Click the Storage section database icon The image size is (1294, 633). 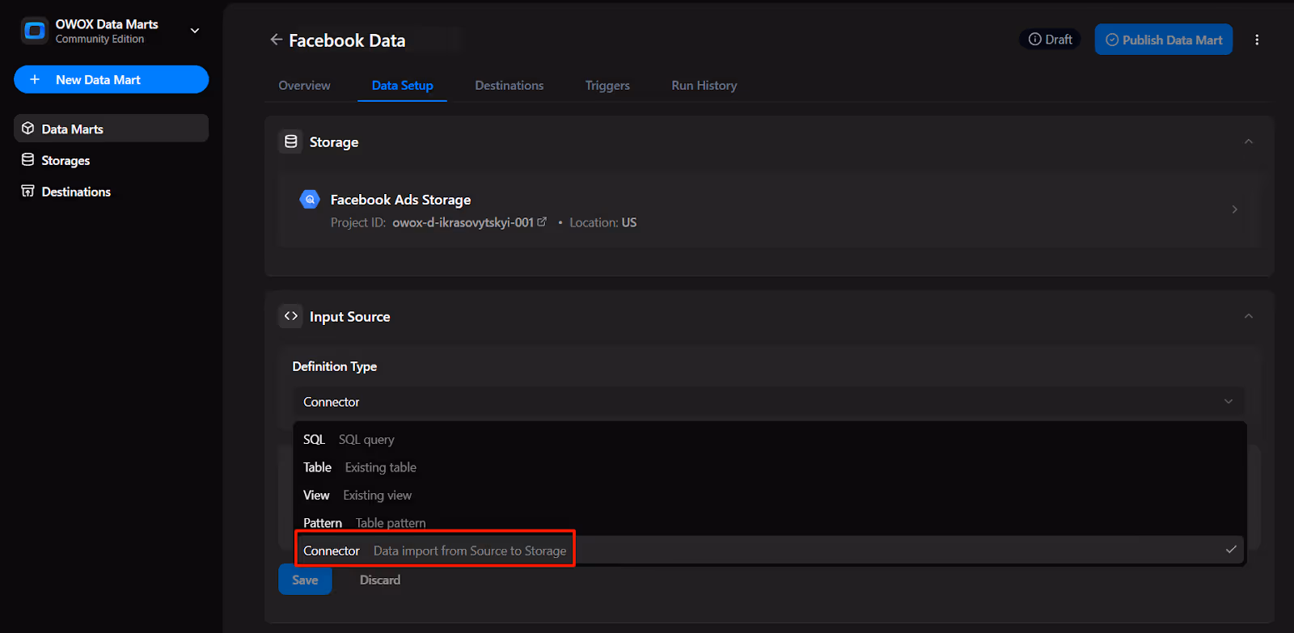point(291,141)
